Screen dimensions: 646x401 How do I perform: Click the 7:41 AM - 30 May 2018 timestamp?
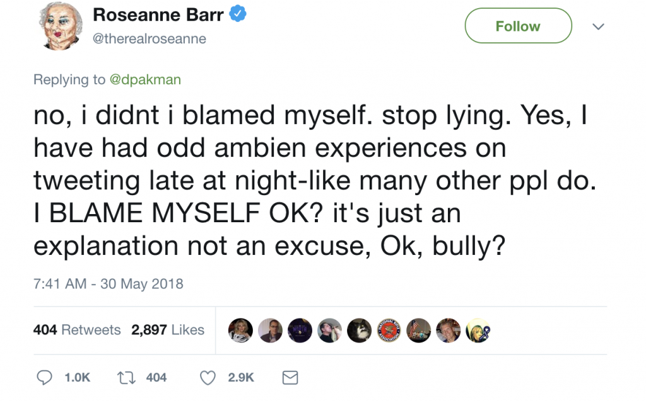pyautogui.click(x=108, y=284)
